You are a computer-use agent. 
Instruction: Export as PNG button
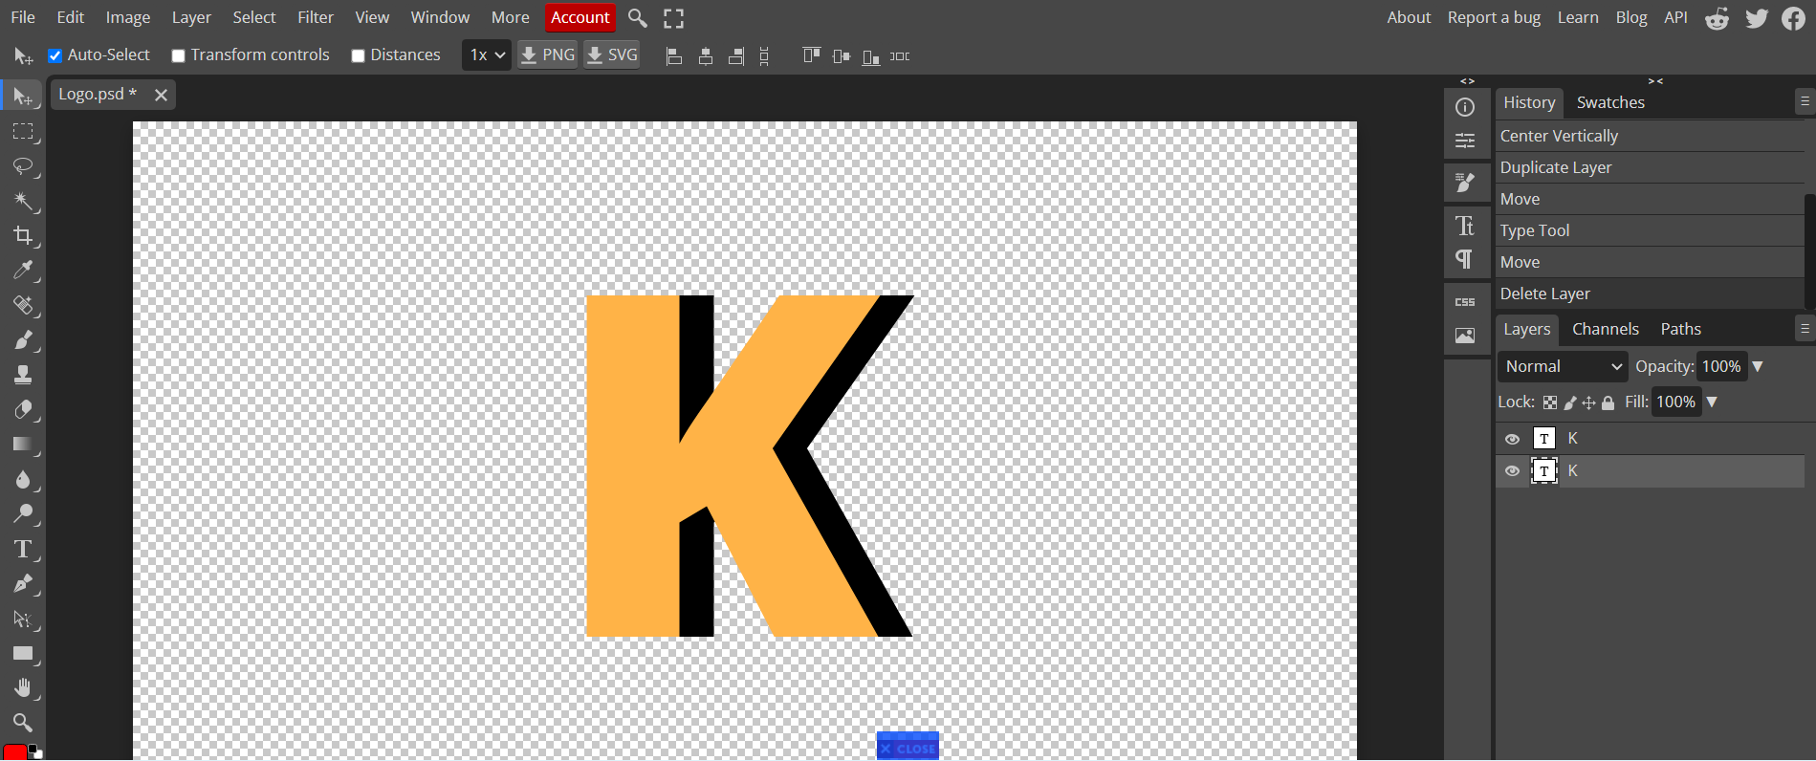point(547,55)
